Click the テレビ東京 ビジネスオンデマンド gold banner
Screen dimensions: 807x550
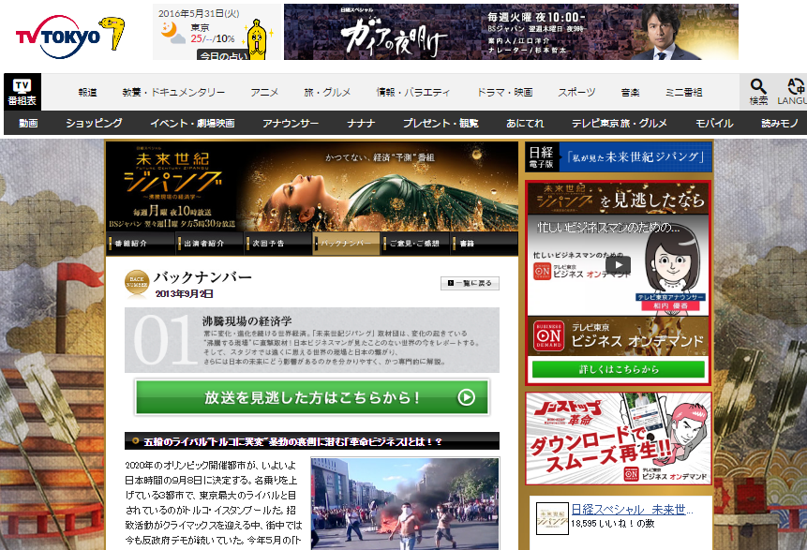(x=618, y=336)
